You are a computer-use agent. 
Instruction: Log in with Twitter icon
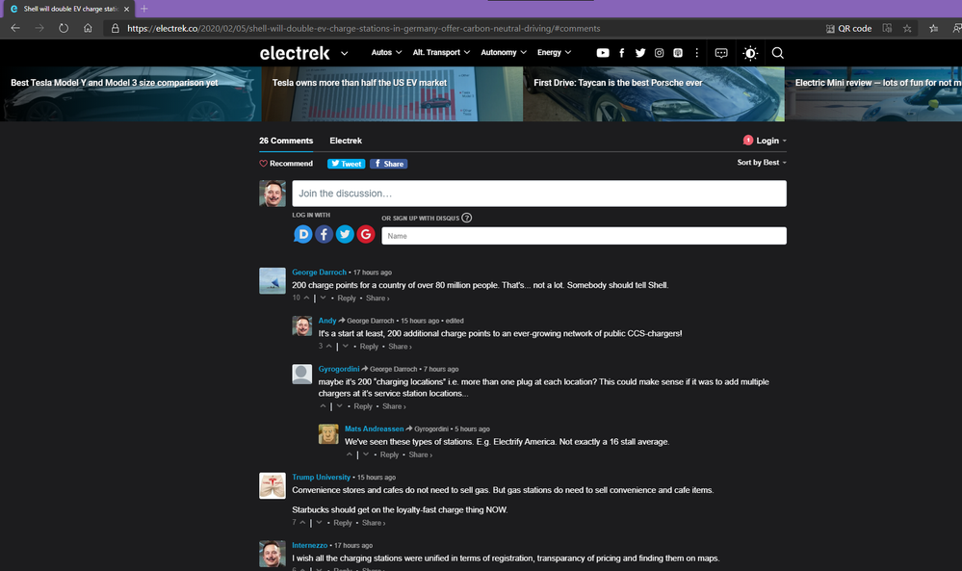345,234
